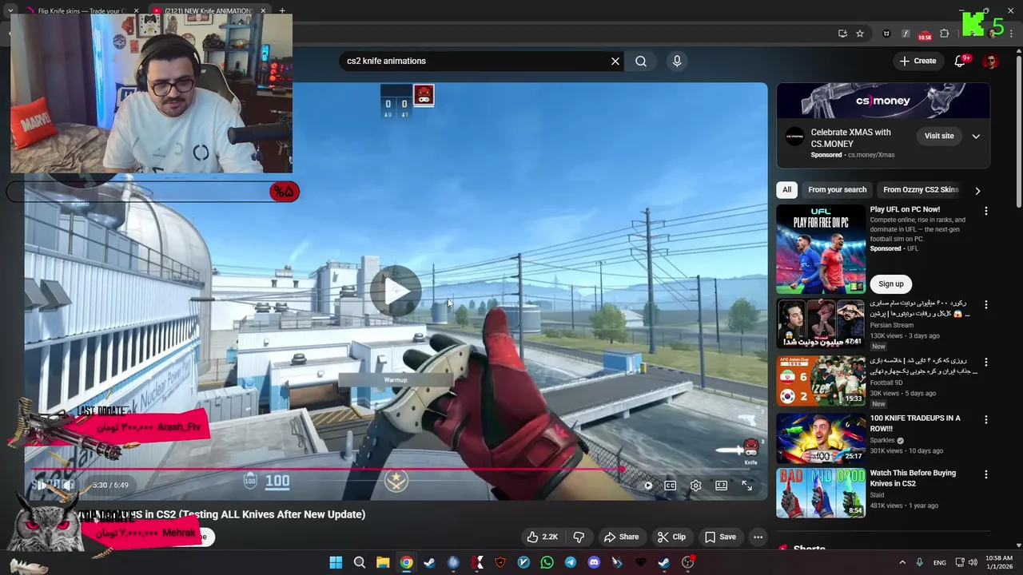Open options for Play UFL on PC ad
1023x575 pixels.
coord(985,212)
